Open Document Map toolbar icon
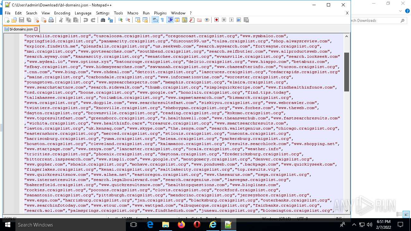This screenshot has width=411, height=231. [185, 20]
